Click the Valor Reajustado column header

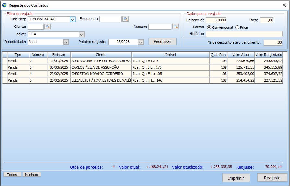click(269, 55)
